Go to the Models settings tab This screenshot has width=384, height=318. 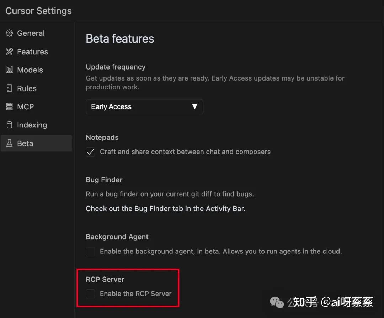pos(30,70)
